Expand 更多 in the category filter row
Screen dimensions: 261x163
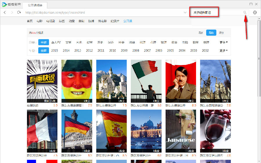(x=224, y=42)
